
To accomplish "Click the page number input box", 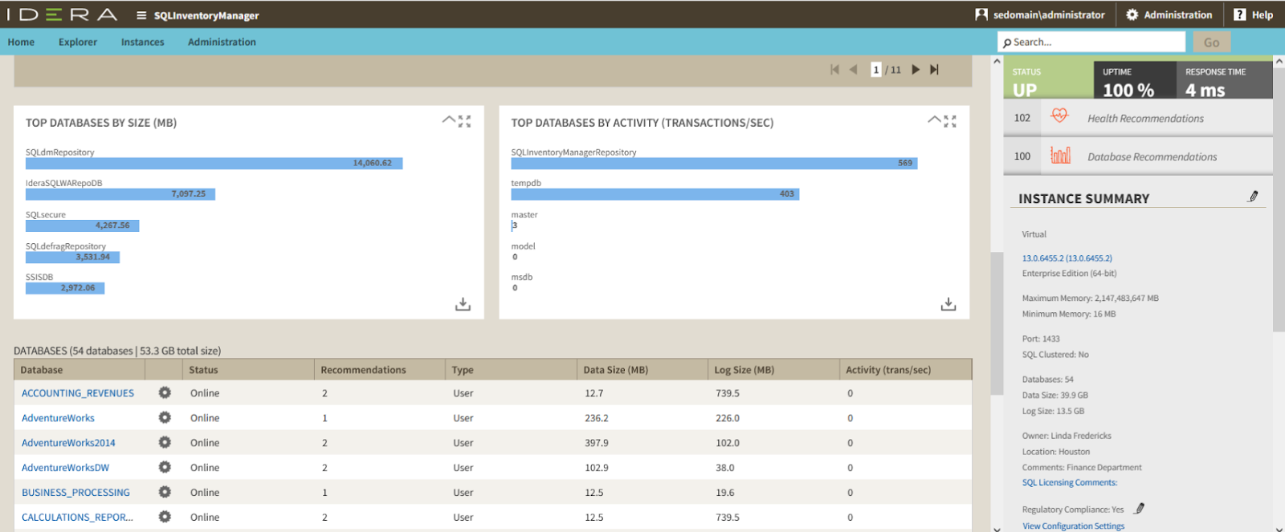I will coord(876,70).
